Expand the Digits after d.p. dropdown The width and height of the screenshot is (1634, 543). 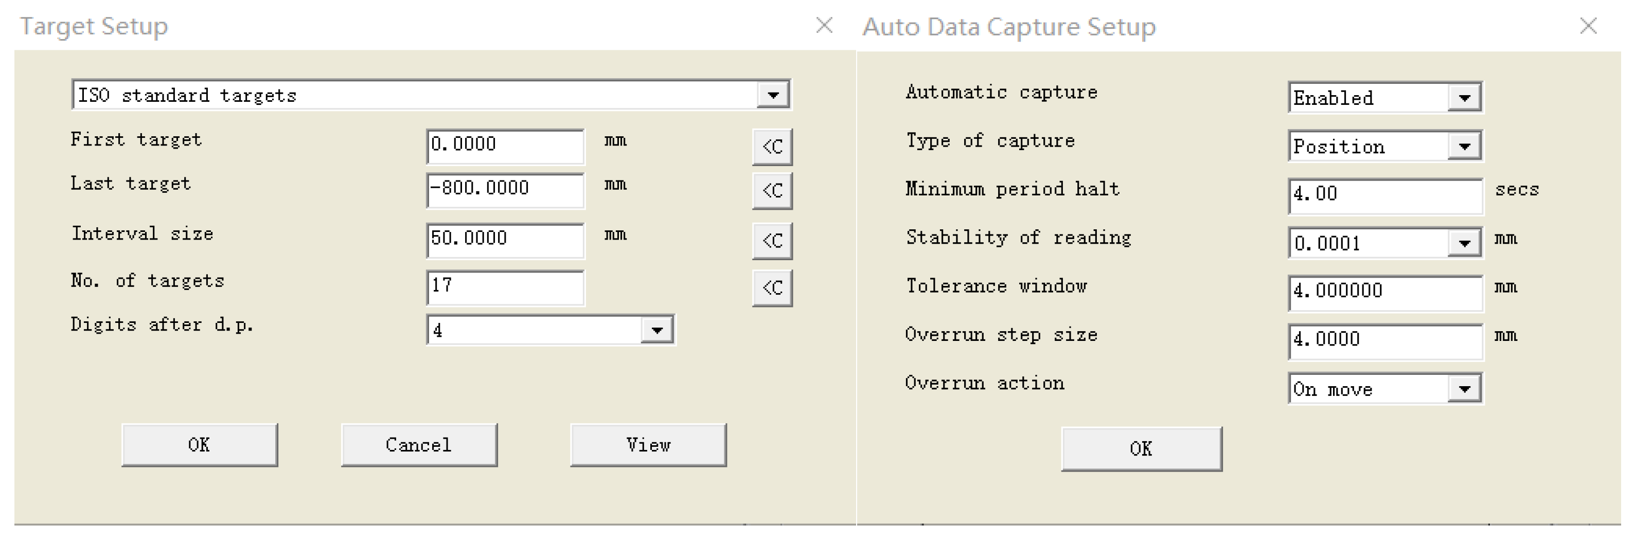656,330
